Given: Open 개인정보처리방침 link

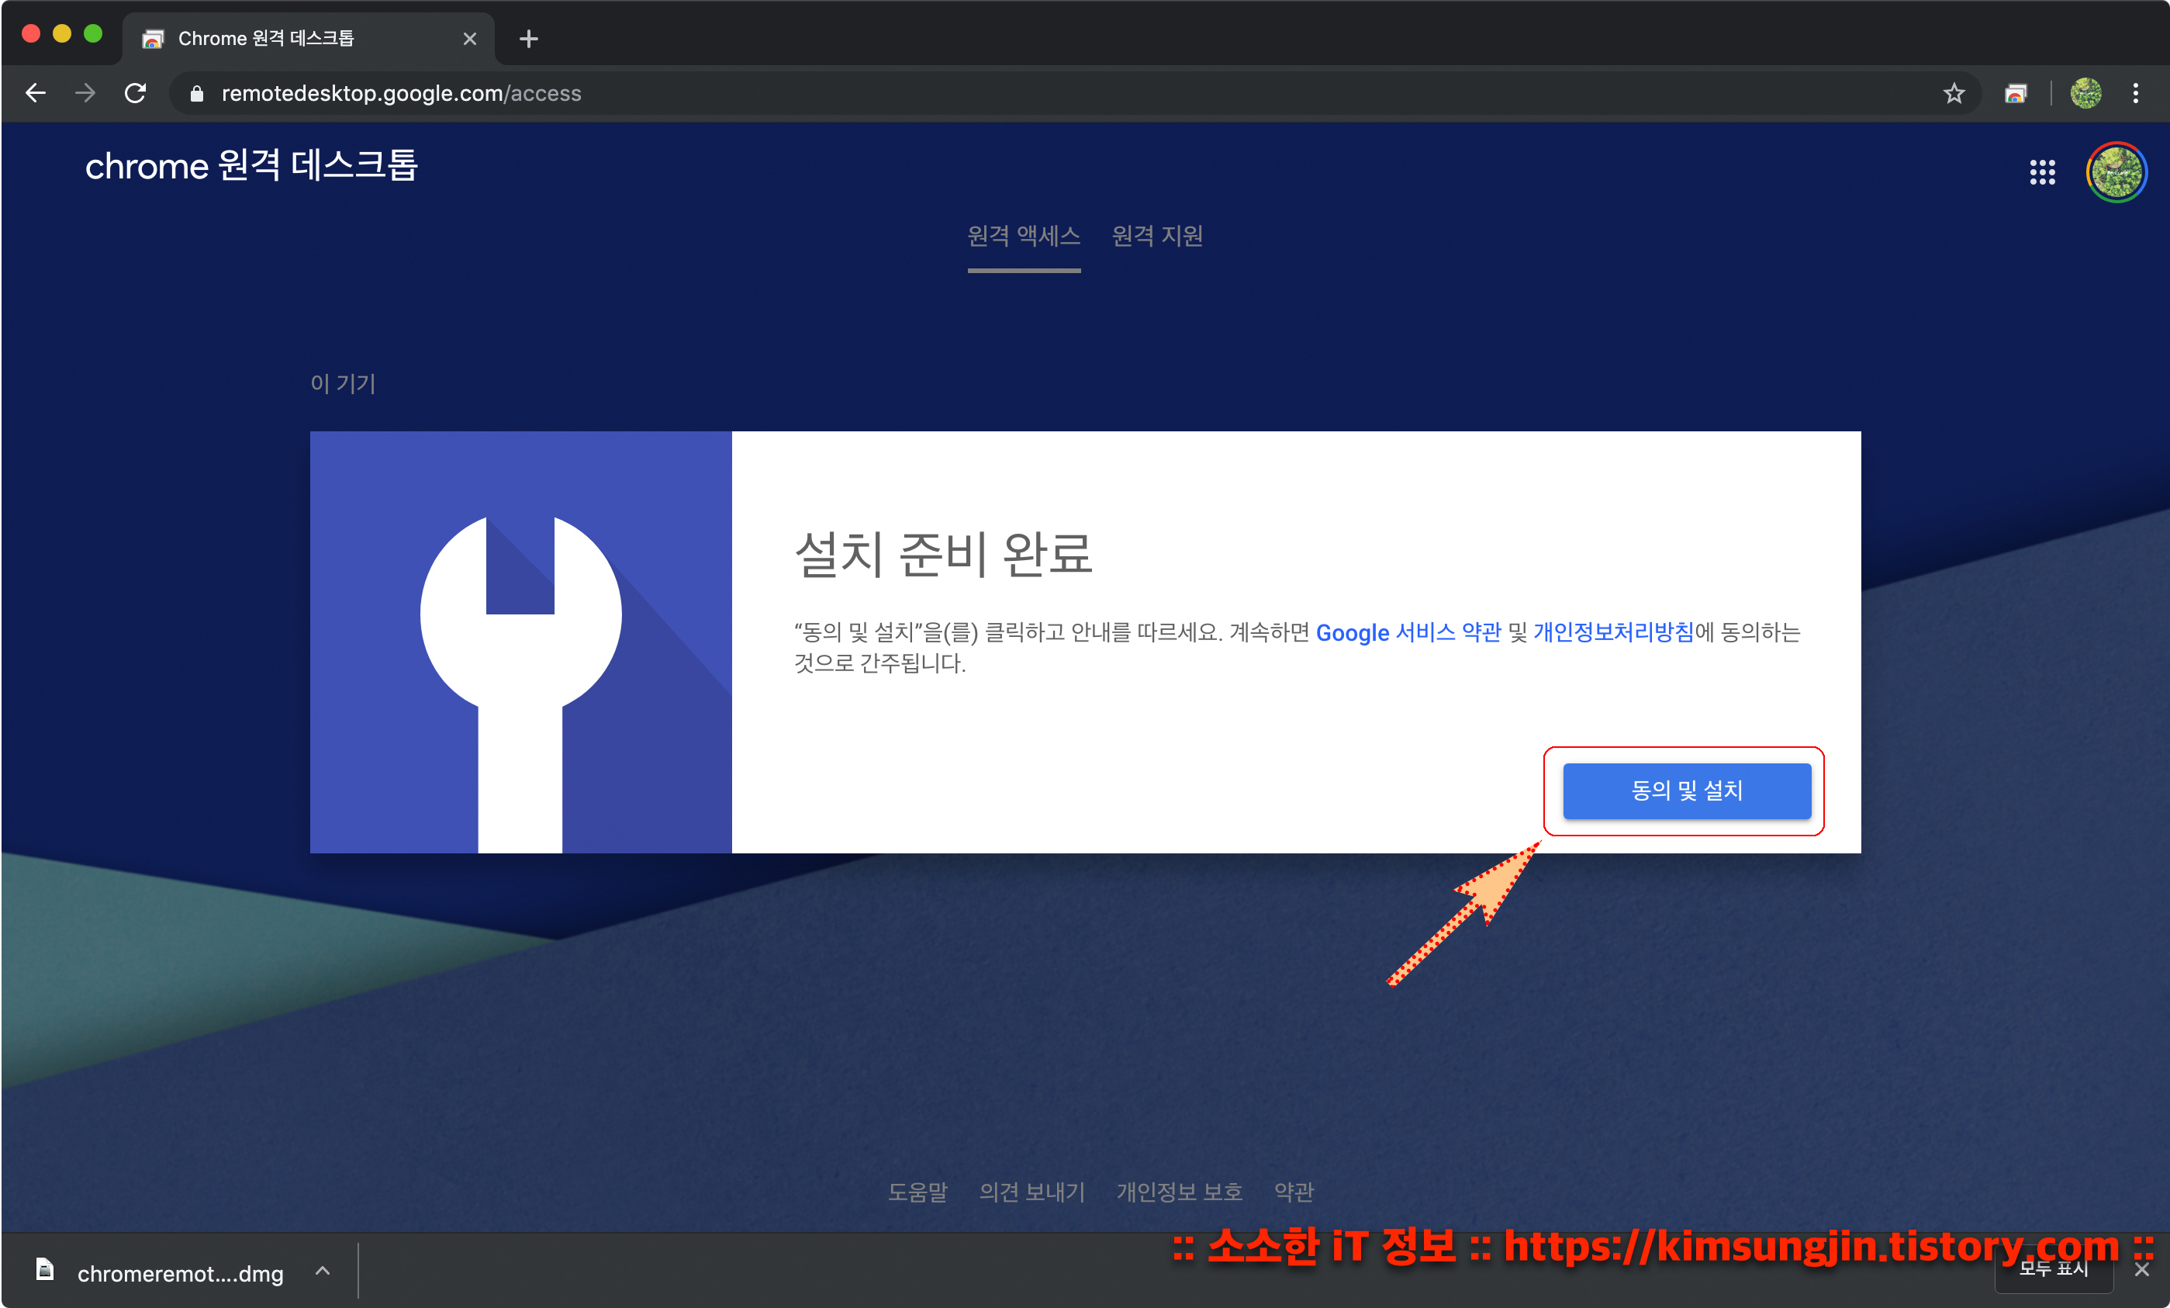Looking at the screenshot, I should point(1612,632).
